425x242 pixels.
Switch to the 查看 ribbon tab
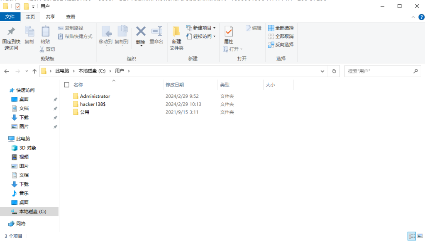point(71,17)
